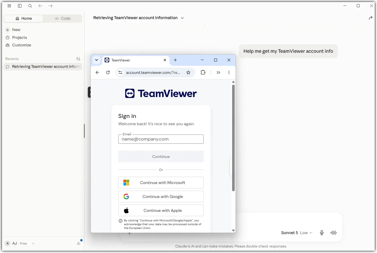Click the "Welcome back!" subtitle text

click(x=156, y=124)
